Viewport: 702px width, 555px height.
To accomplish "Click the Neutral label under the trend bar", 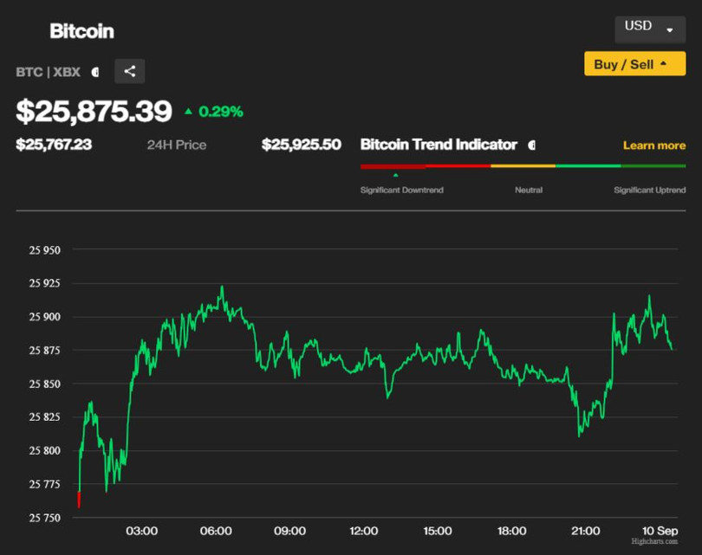I will point(529,190).
